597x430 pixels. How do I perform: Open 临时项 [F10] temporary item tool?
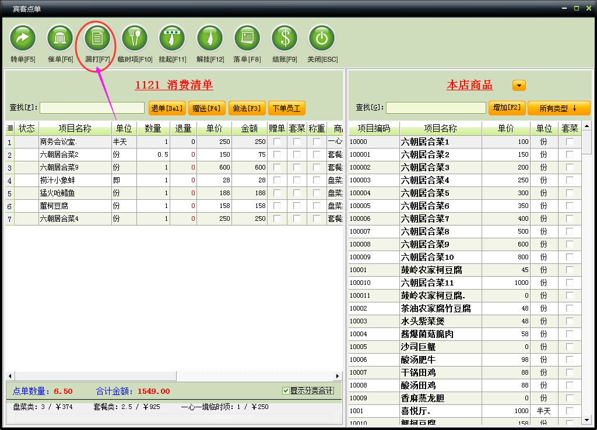coord(135,38)
